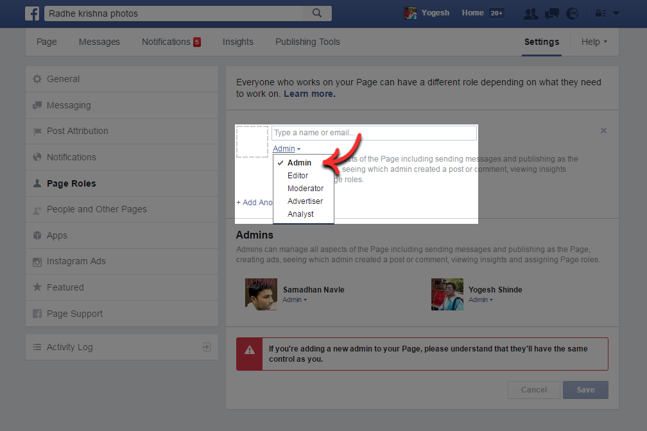Open the General settings section
The width and height of the screenshot is (647, 431).
(x=122, y=79)
